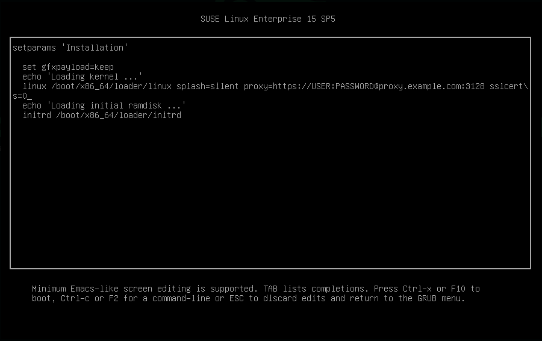Click empty area inside the editor box

(271, 193)
